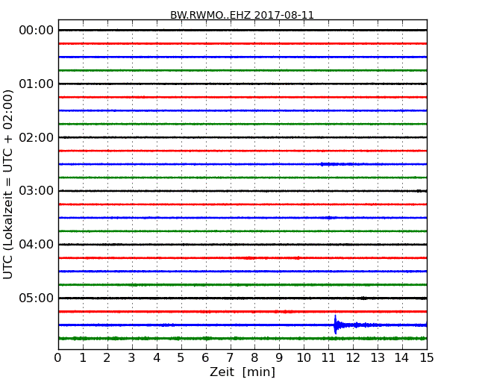Viewport: 485px width, 388px height.
Task: Click x-axis tick label 10
Action: 304,358
